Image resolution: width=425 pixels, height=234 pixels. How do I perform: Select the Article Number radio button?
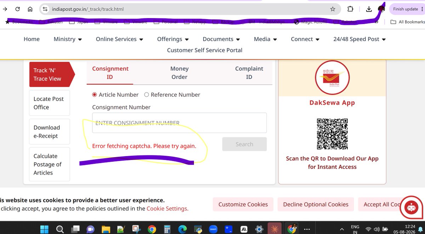click(95, 95)
